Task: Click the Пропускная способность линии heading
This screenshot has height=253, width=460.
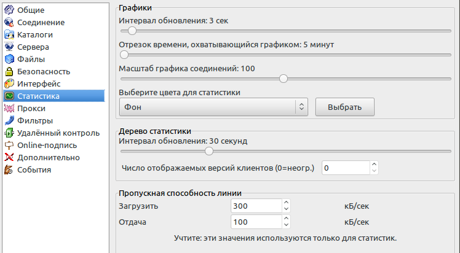Action: click(x=180, y=193)
